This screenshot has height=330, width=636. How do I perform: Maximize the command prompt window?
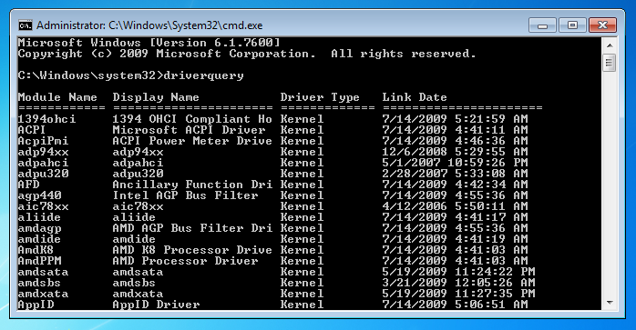(x=572, y=25)
